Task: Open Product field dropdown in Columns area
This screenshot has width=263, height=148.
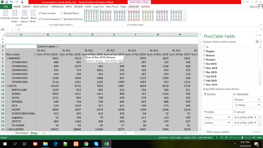Action: pyautogui.click(x=259, y=100)
